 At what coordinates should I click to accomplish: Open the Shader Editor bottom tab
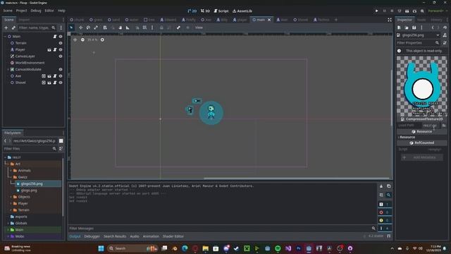point(173,236)
